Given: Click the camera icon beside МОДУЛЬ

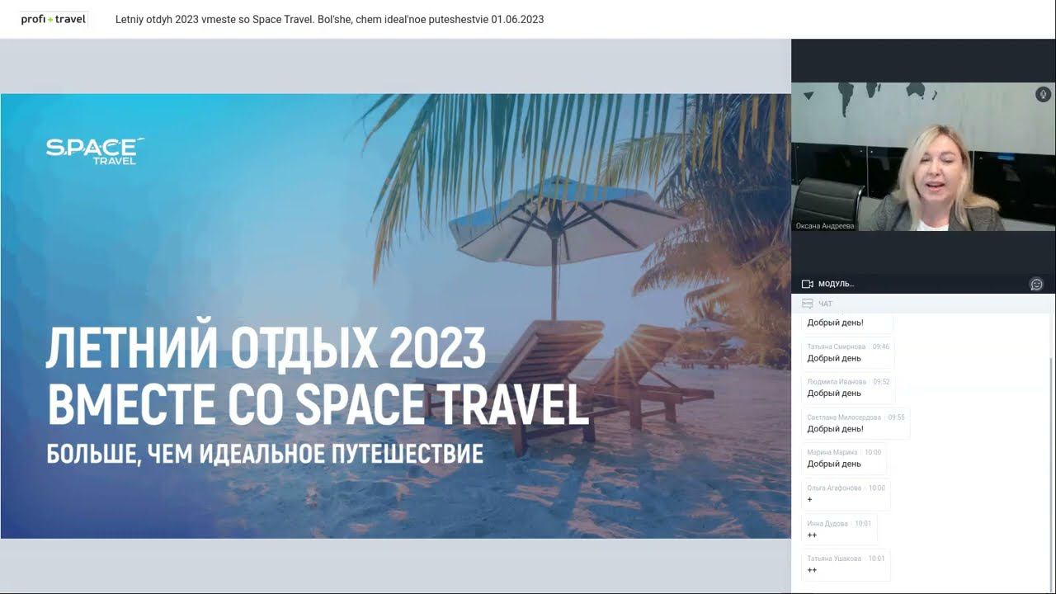Looking at the screenshot, I should tap(808, 284).
